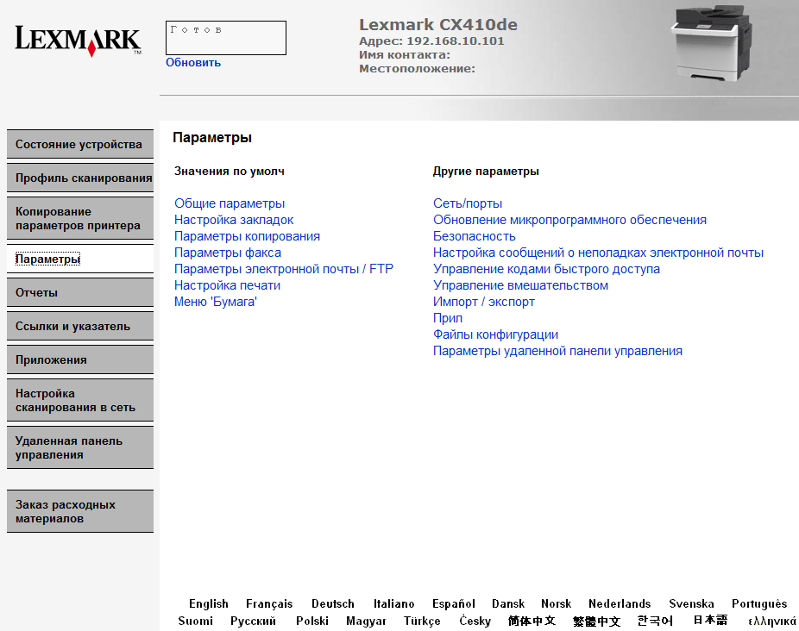This screenshot has width=799, height=631.
Task: Open Сеть/порты settings
Action: [x=468, y=203]
